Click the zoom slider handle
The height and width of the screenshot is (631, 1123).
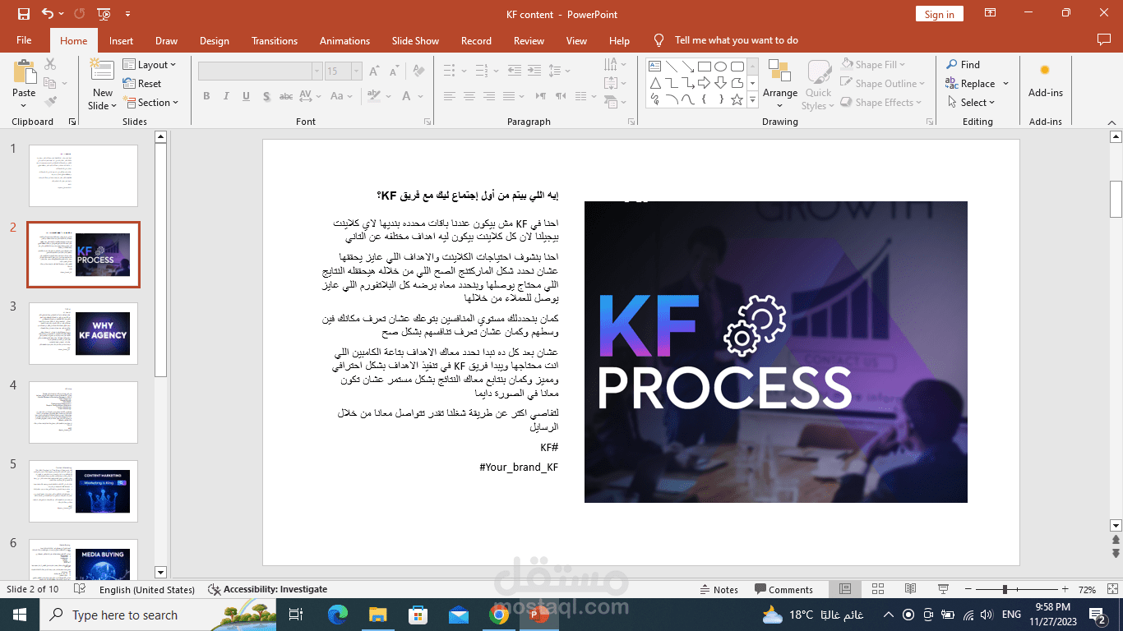(1005, 589)
